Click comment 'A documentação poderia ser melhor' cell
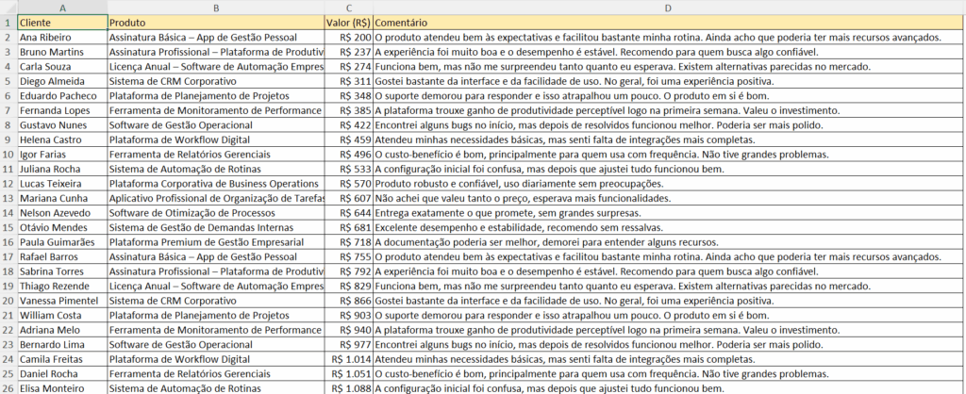The height and width of the screenshot is (394, 966). (x=667, y=242)
